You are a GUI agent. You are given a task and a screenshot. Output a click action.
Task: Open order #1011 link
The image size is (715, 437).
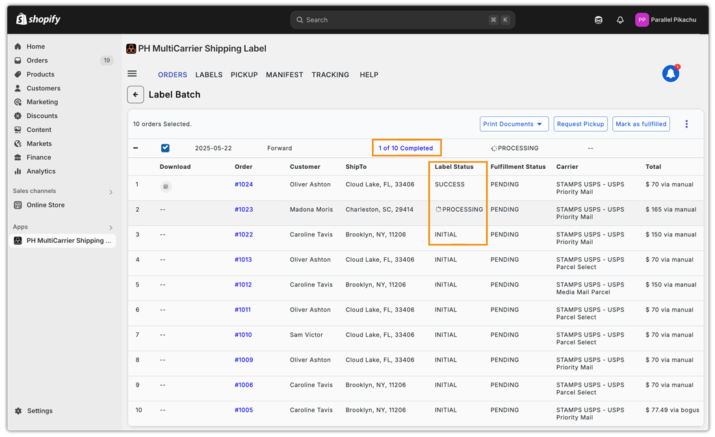(242, 310)
